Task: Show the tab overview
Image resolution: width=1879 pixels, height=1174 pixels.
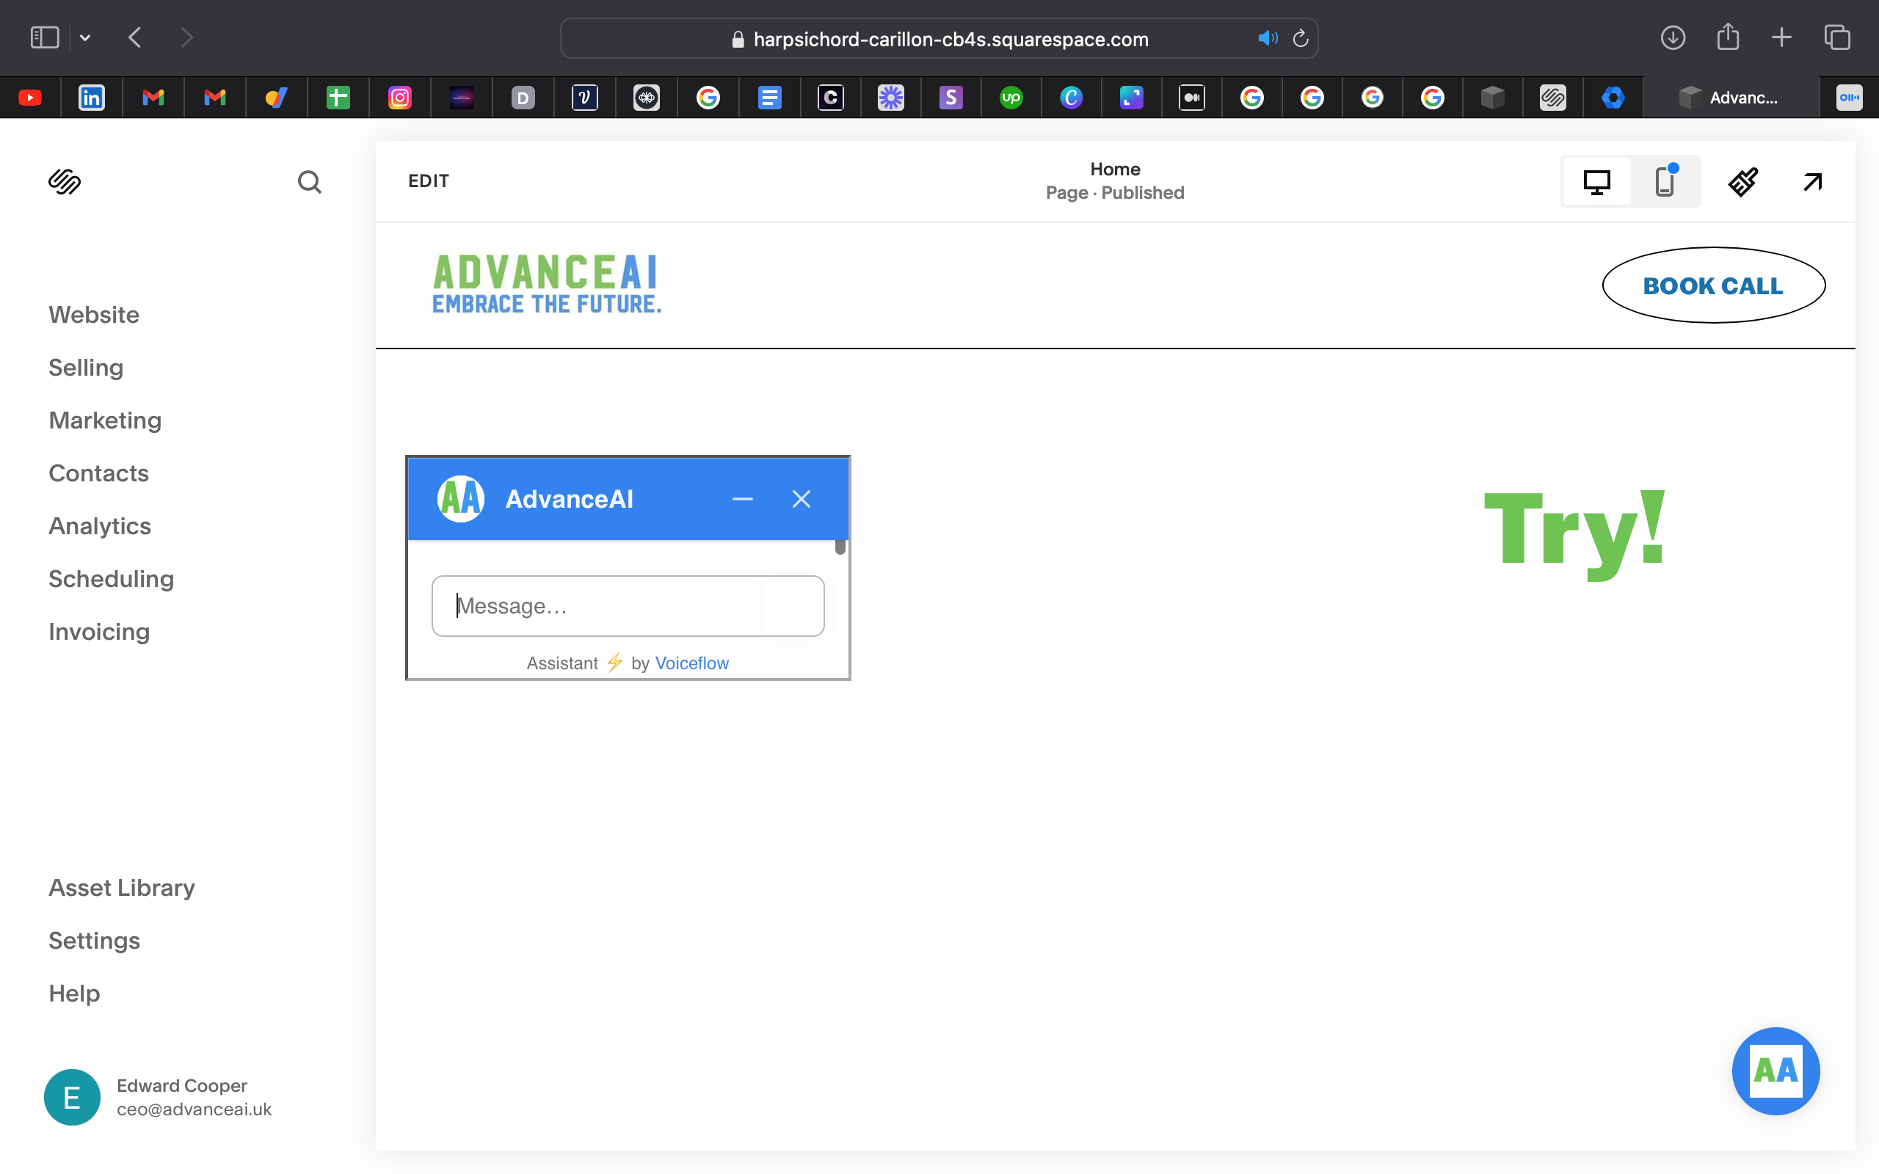Action: point(1837,37)
